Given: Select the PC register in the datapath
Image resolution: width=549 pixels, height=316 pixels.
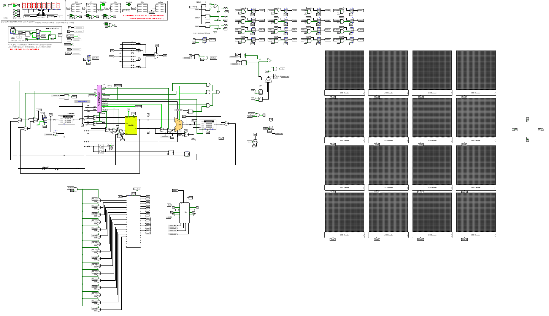Looking at the screenshot, I should pos(45,120).
